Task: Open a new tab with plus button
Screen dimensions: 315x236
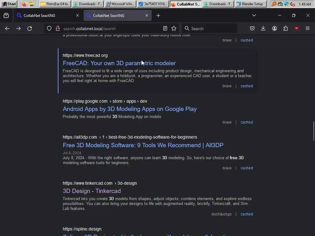Action: pos(158,15)
